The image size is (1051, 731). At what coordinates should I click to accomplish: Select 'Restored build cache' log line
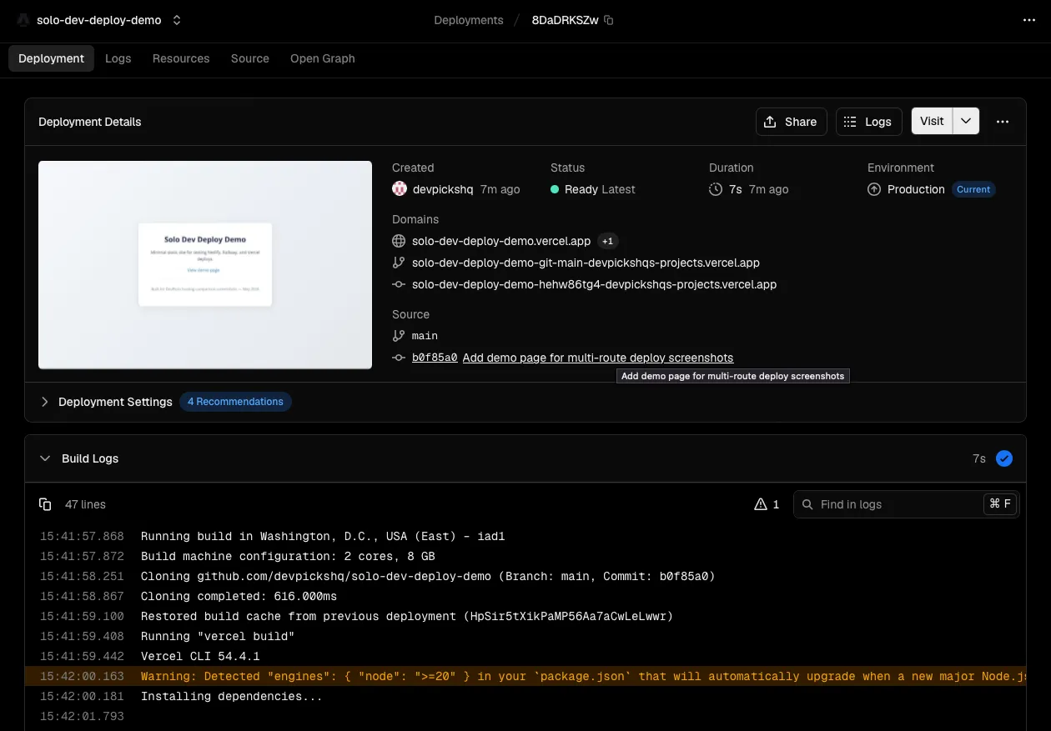coord(525,616)
